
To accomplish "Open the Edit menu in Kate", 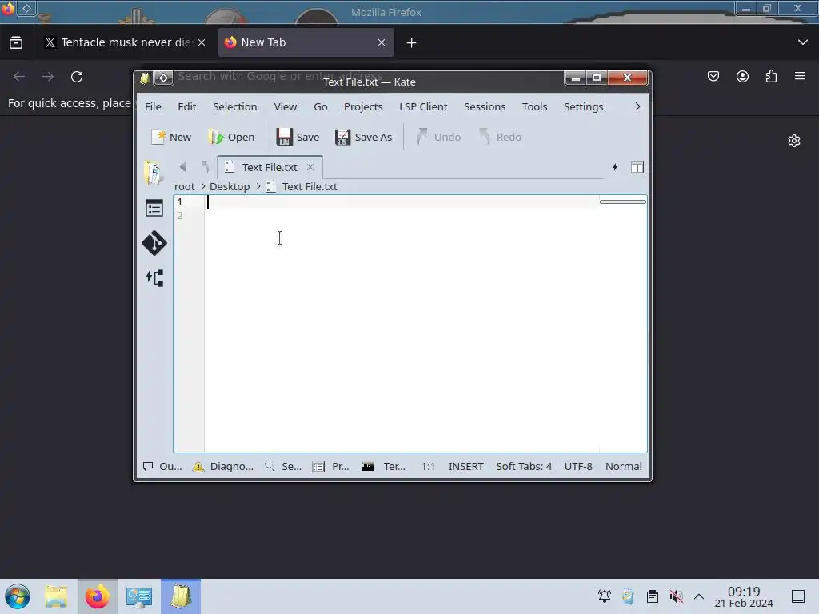I will point(186,106).
